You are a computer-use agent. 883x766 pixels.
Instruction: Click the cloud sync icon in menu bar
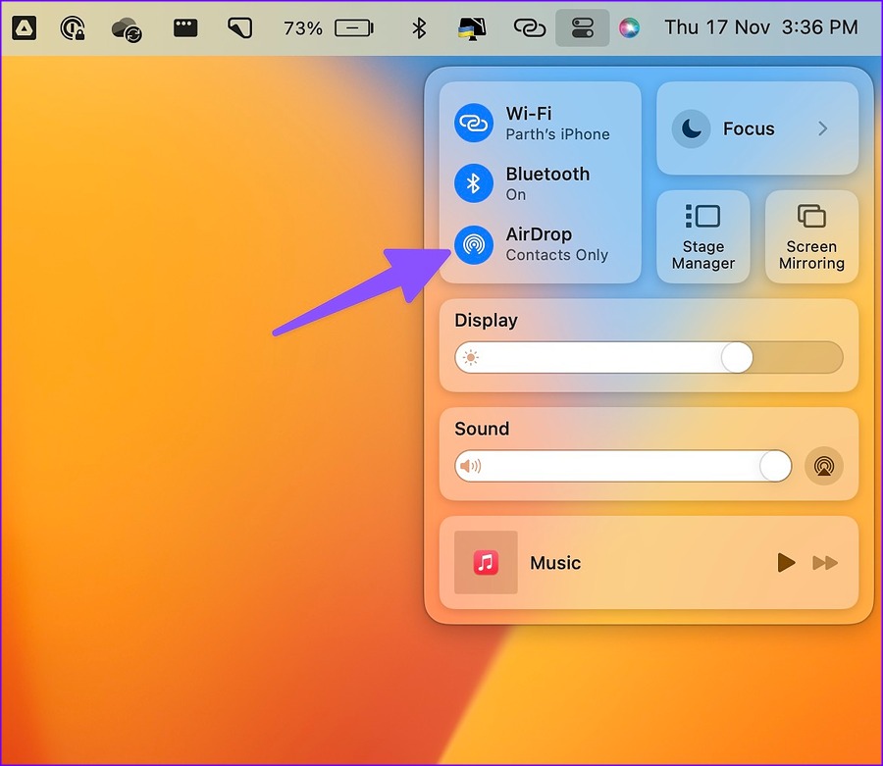coord(127,27)
